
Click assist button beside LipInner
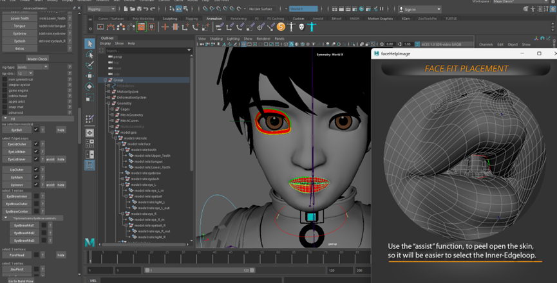[x=50, y=185]
